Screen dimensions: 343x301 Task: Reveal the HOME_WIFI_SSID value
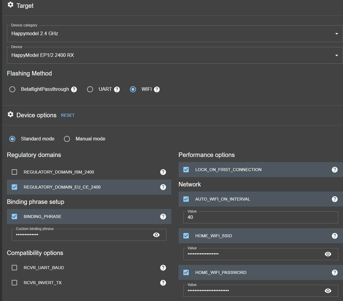coord(328,254)
